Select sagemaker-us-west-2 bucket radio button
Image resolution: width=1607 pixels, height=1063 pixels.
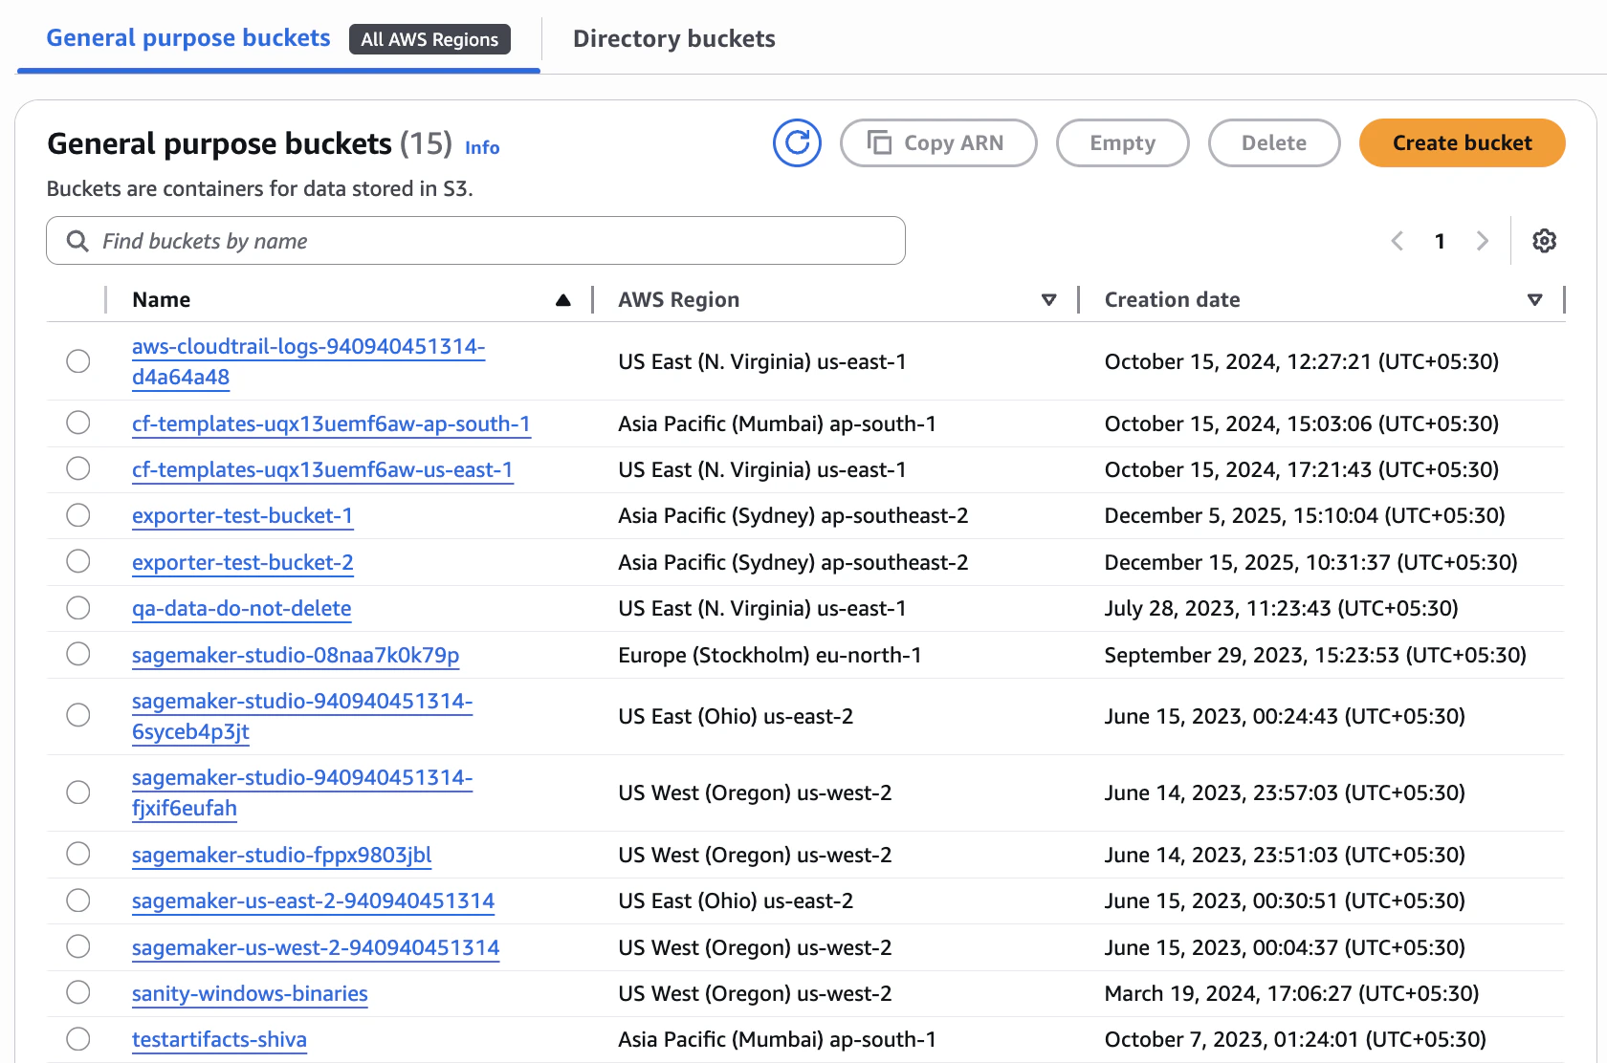(x=78, y=946)
